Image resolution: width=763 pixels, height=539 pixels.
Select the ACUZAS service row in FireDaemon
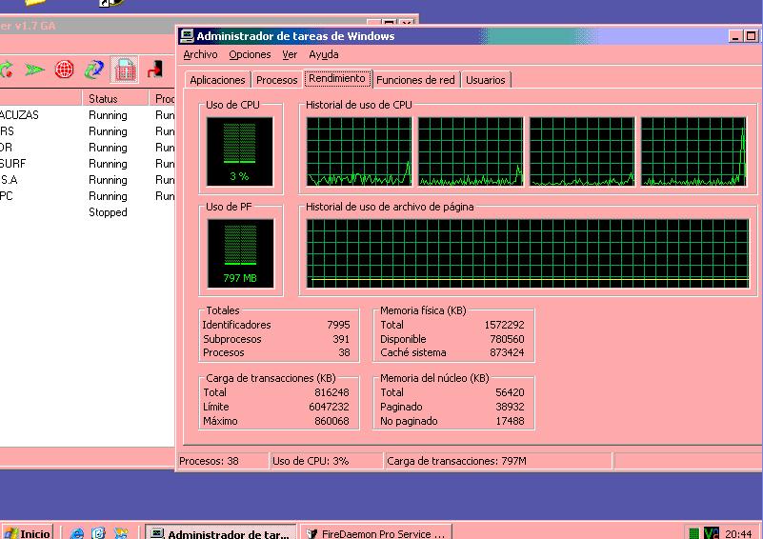pos(88,115)
